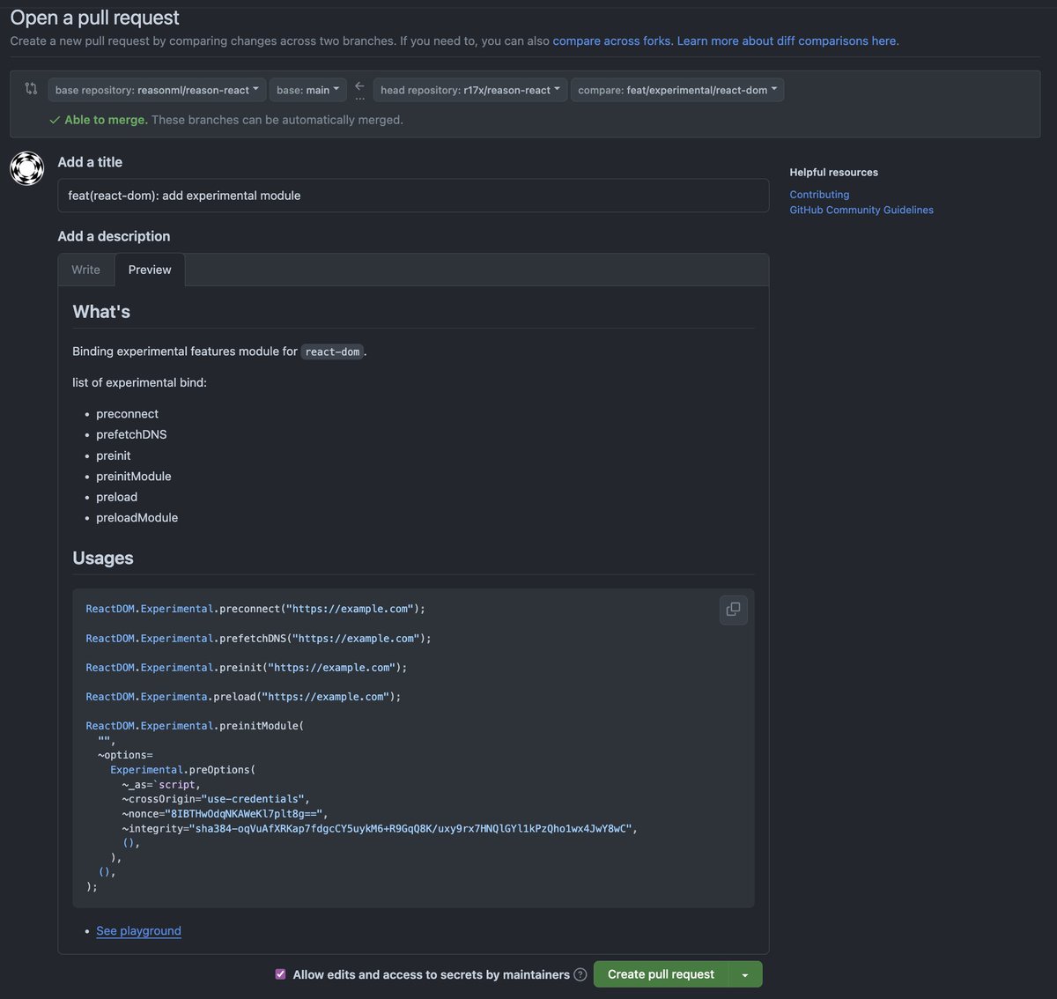Switch to the Write tab
This screenshot has height=999, width=1057.
pyautogui.click(x=85, y=270)
